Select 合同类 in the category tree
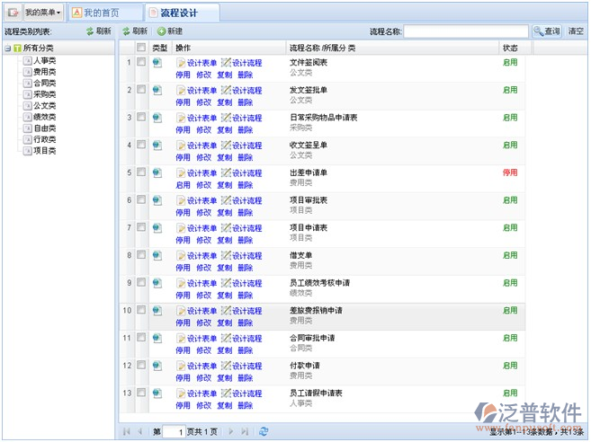591x442 pixels. [x=44, y=82]
